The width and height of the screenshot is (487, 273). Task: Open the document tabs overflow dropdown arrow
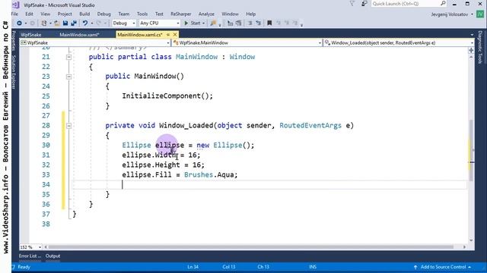[472, 35]
